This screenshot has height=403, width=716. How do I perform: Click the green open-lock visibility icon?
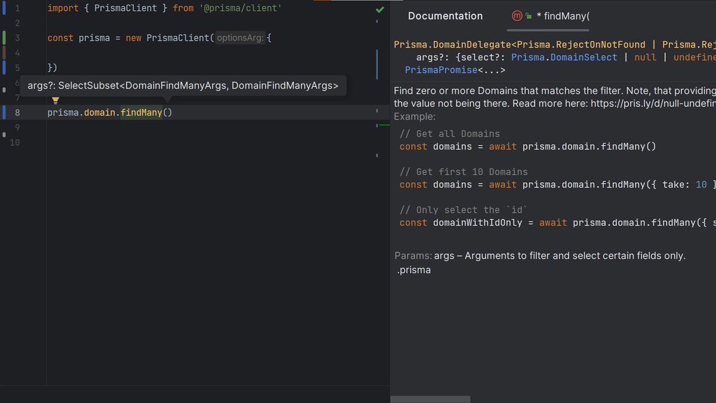529,16
